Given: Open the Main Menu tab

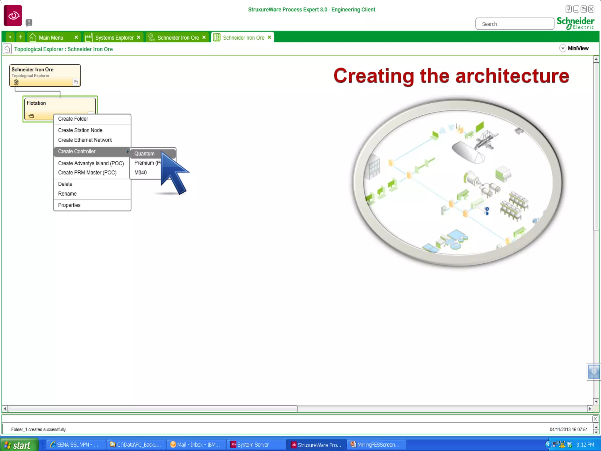Looking at the screenshot, I should [51, 38].
